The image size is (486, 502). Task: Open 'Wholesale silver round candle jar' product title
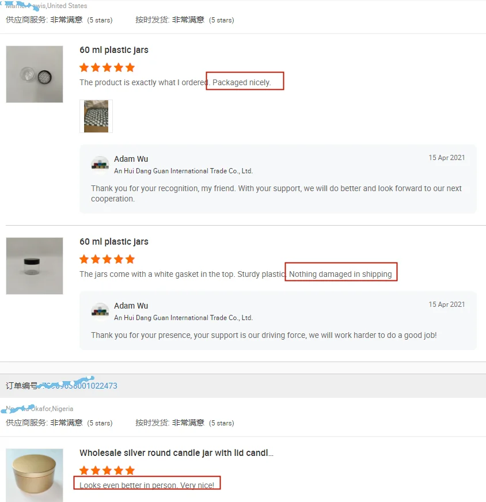(x=176, y=452)
